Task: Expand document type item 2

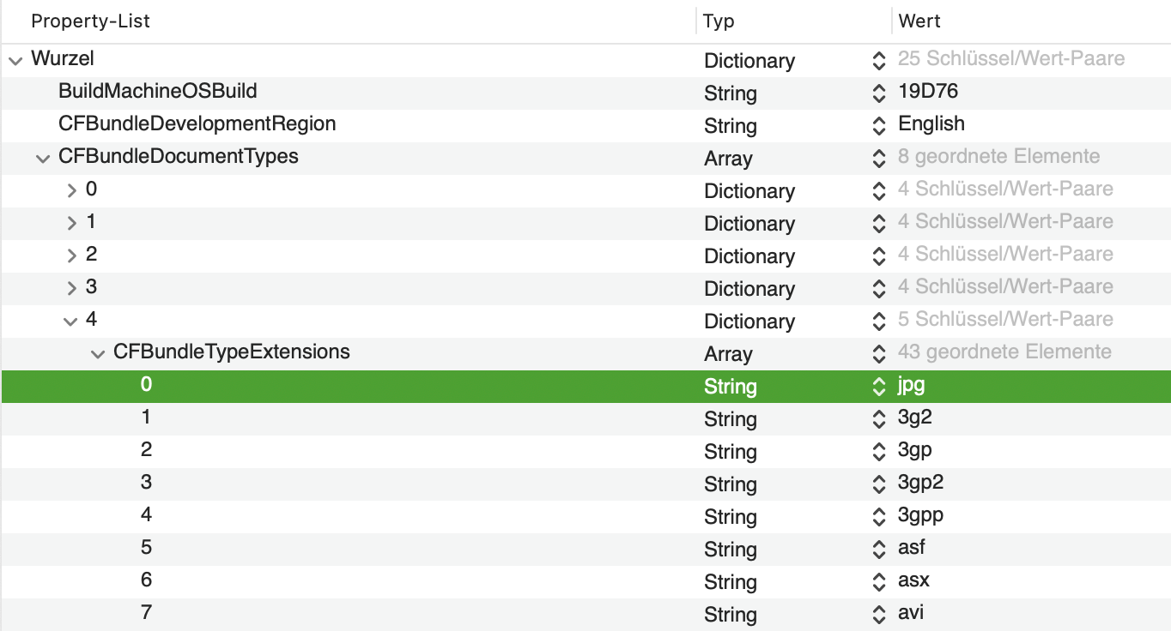Action: 72,255
